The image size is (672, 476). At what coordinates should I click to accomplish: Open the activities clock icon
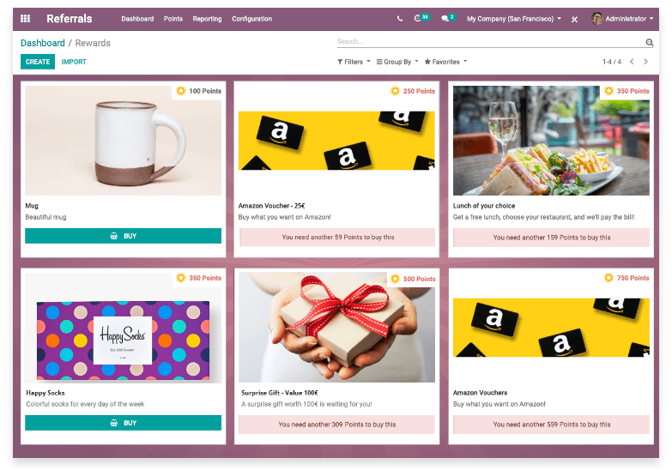(417, 18)
